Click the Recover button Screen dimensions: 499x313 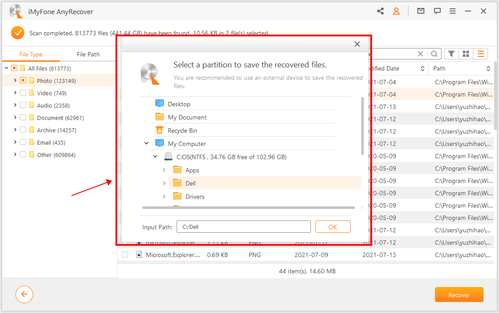[x=459, y=294]
